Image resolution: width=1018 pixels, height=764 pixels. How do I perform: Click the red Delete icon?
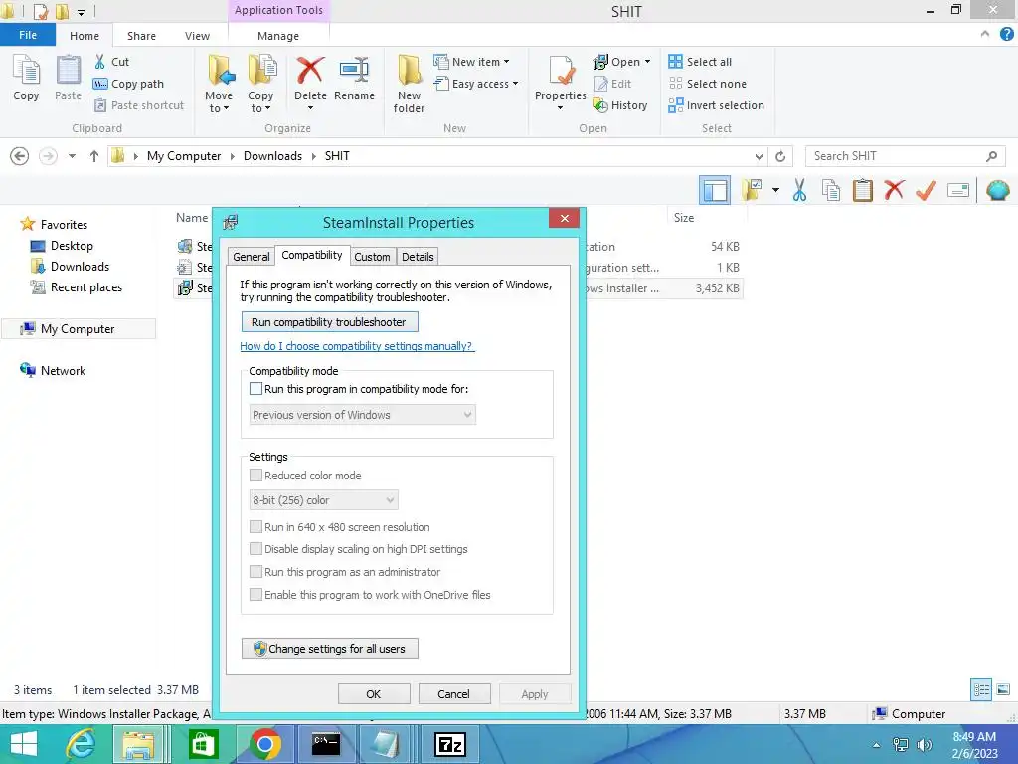(x=310, y=71)
